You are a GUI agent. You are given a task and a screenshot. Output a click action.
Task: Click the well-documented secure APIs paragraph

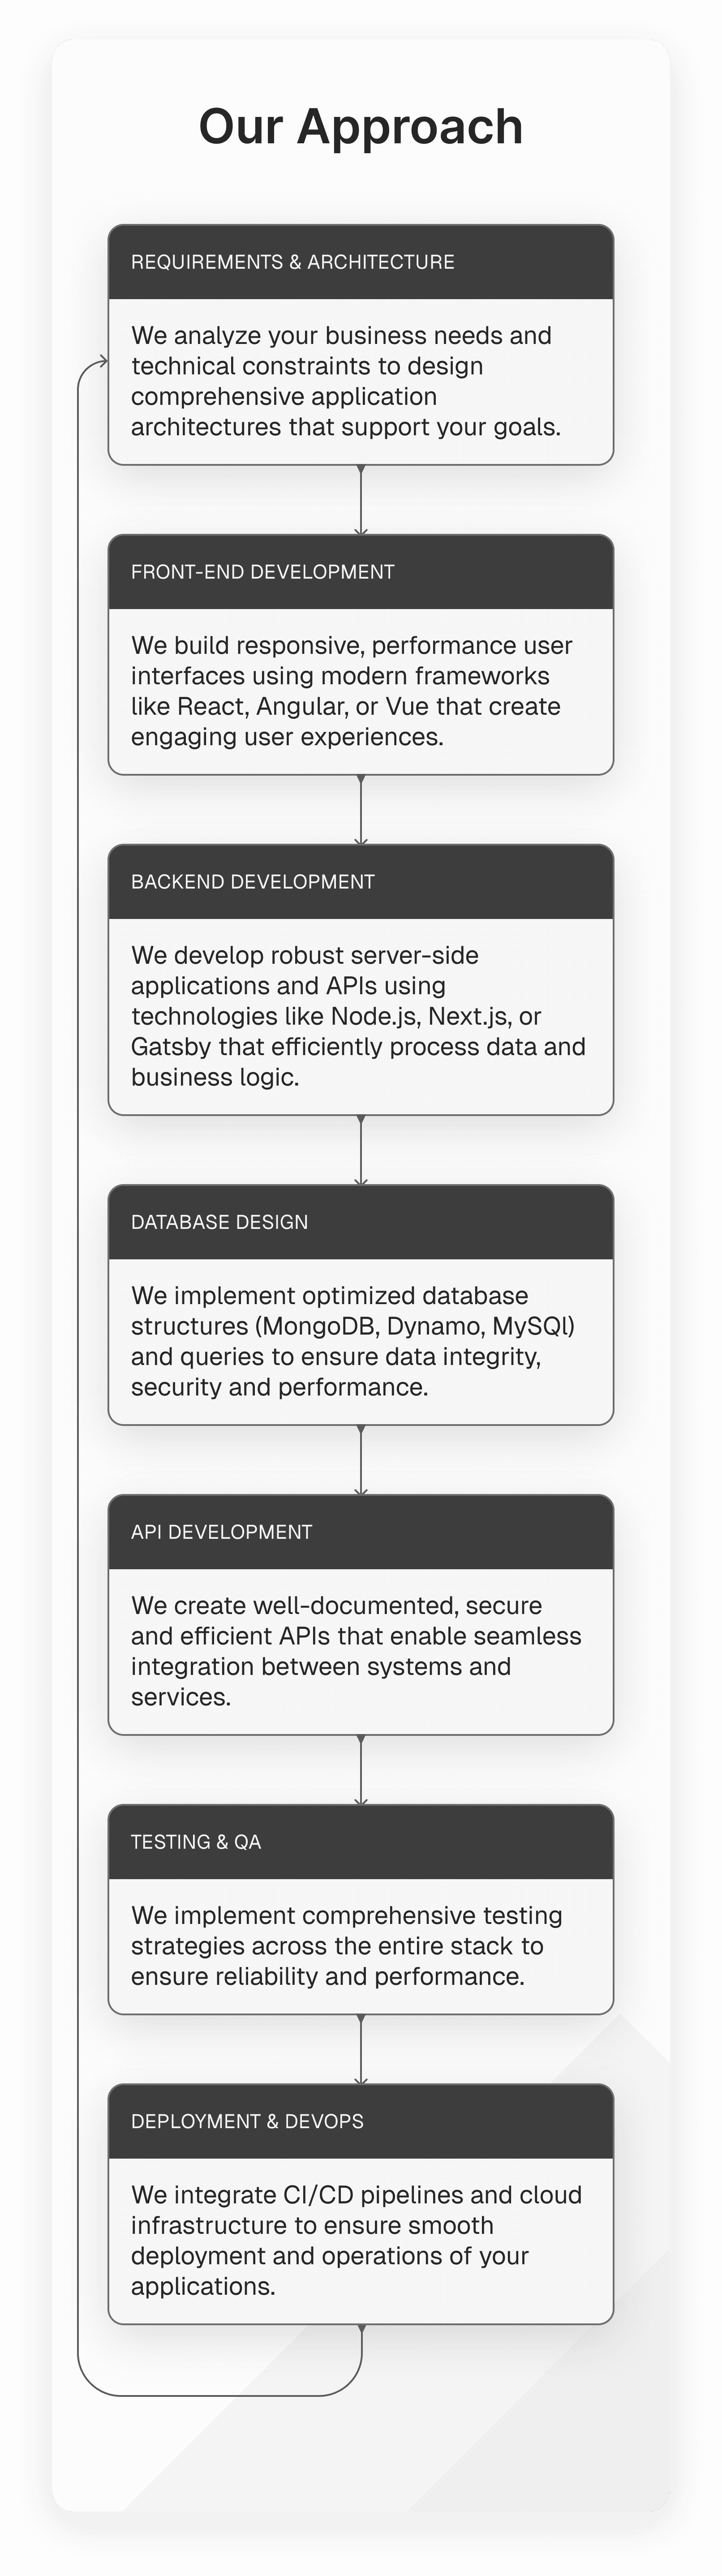(355, 1651)
